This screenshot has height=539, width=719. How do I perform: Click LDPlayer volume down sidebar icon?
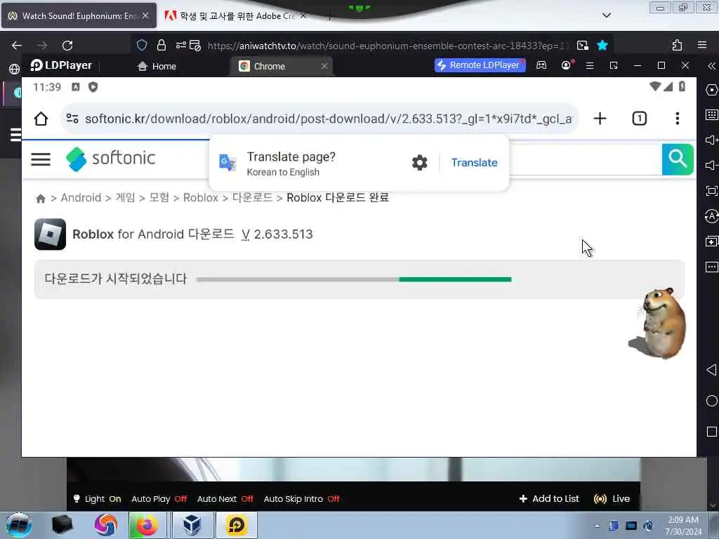(711, 165)
